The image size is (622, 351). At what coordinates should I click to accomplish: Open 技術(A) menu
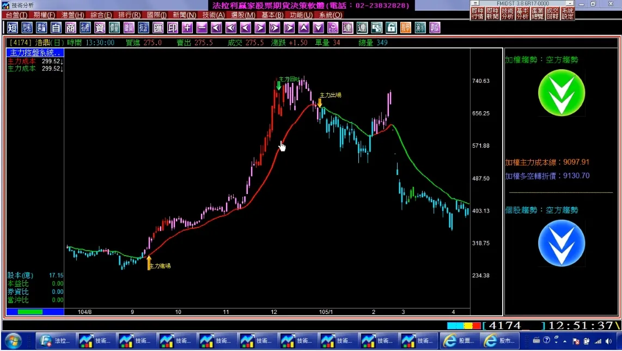coord(214,15)
